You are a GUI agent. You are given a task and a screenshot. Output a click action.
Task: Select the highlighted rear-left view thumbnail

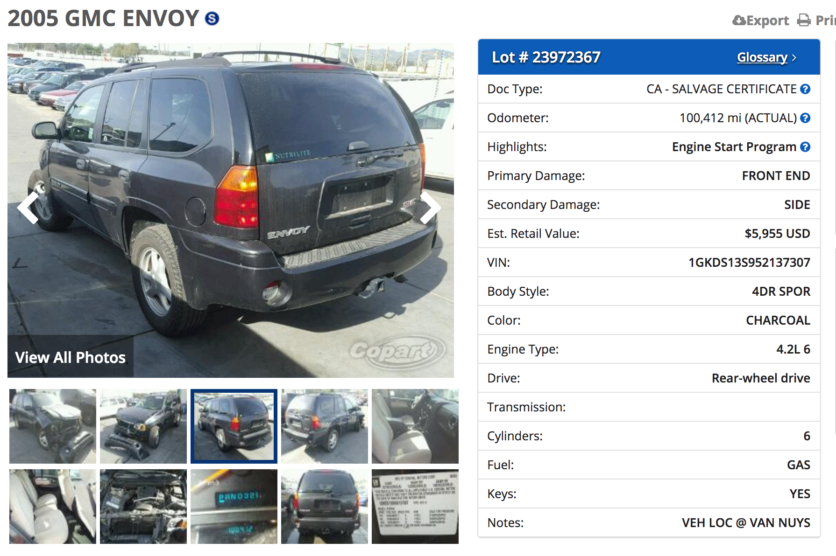tap(234, 426)
